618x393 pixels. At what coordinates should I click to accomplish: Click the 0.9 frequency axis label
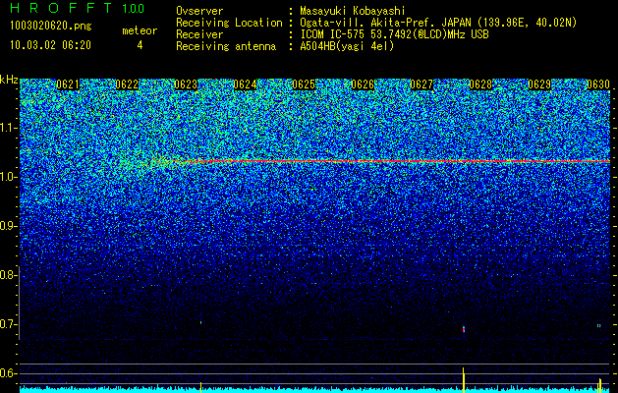[8, 226]
